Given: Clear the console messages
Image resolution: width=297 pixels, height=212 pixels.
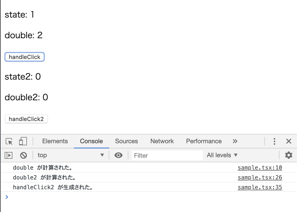Looking at the screenshot, I should 24,155.
